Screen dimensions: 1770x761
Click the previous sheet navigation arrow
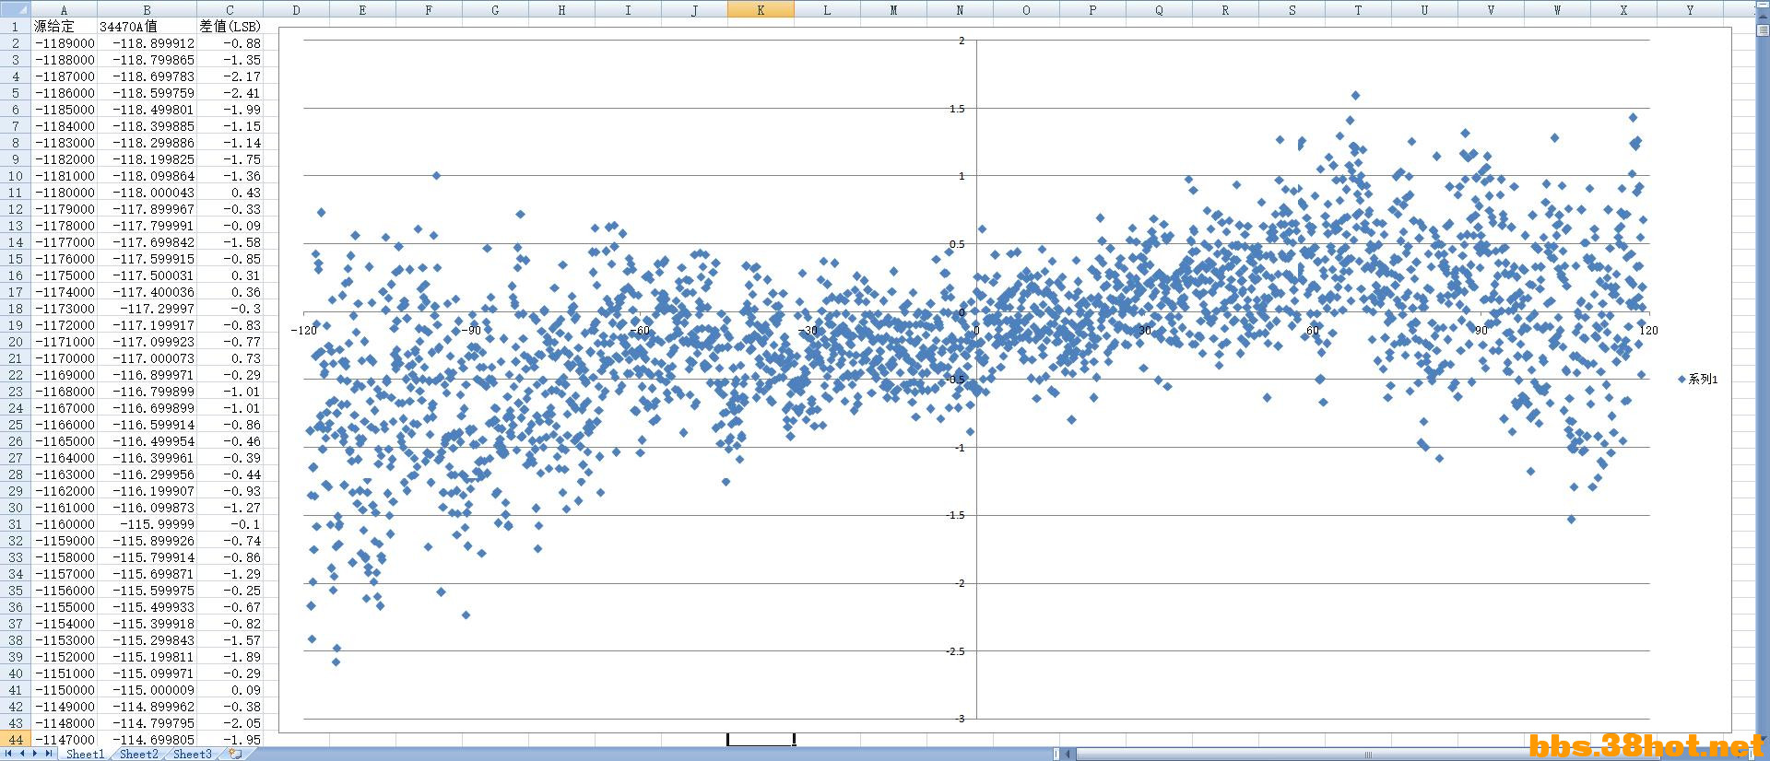pos(22,754)
